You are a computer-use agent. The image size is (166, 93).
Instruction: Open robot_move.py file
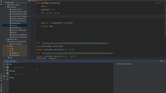(16, 44)
